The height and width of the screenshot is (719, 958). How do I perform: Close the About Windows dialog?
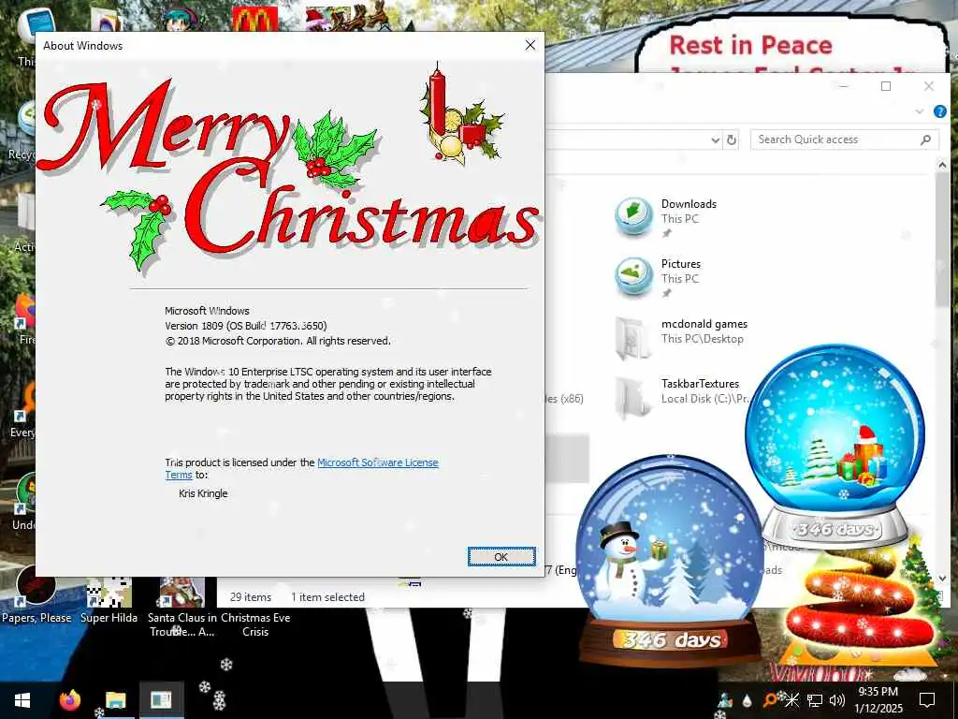[530, 45]
